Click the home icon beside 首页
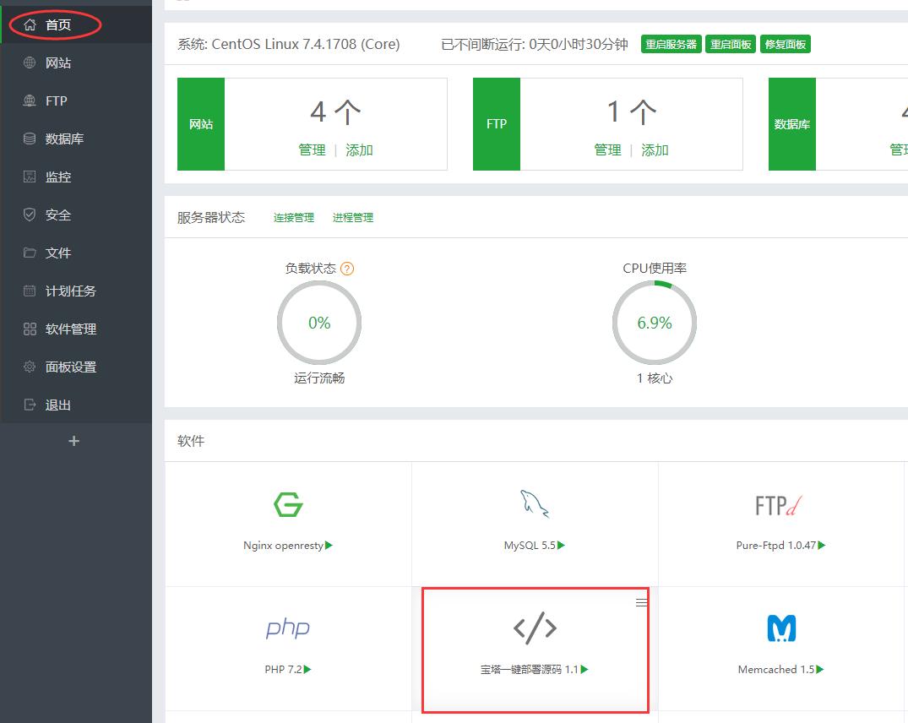 30,24
